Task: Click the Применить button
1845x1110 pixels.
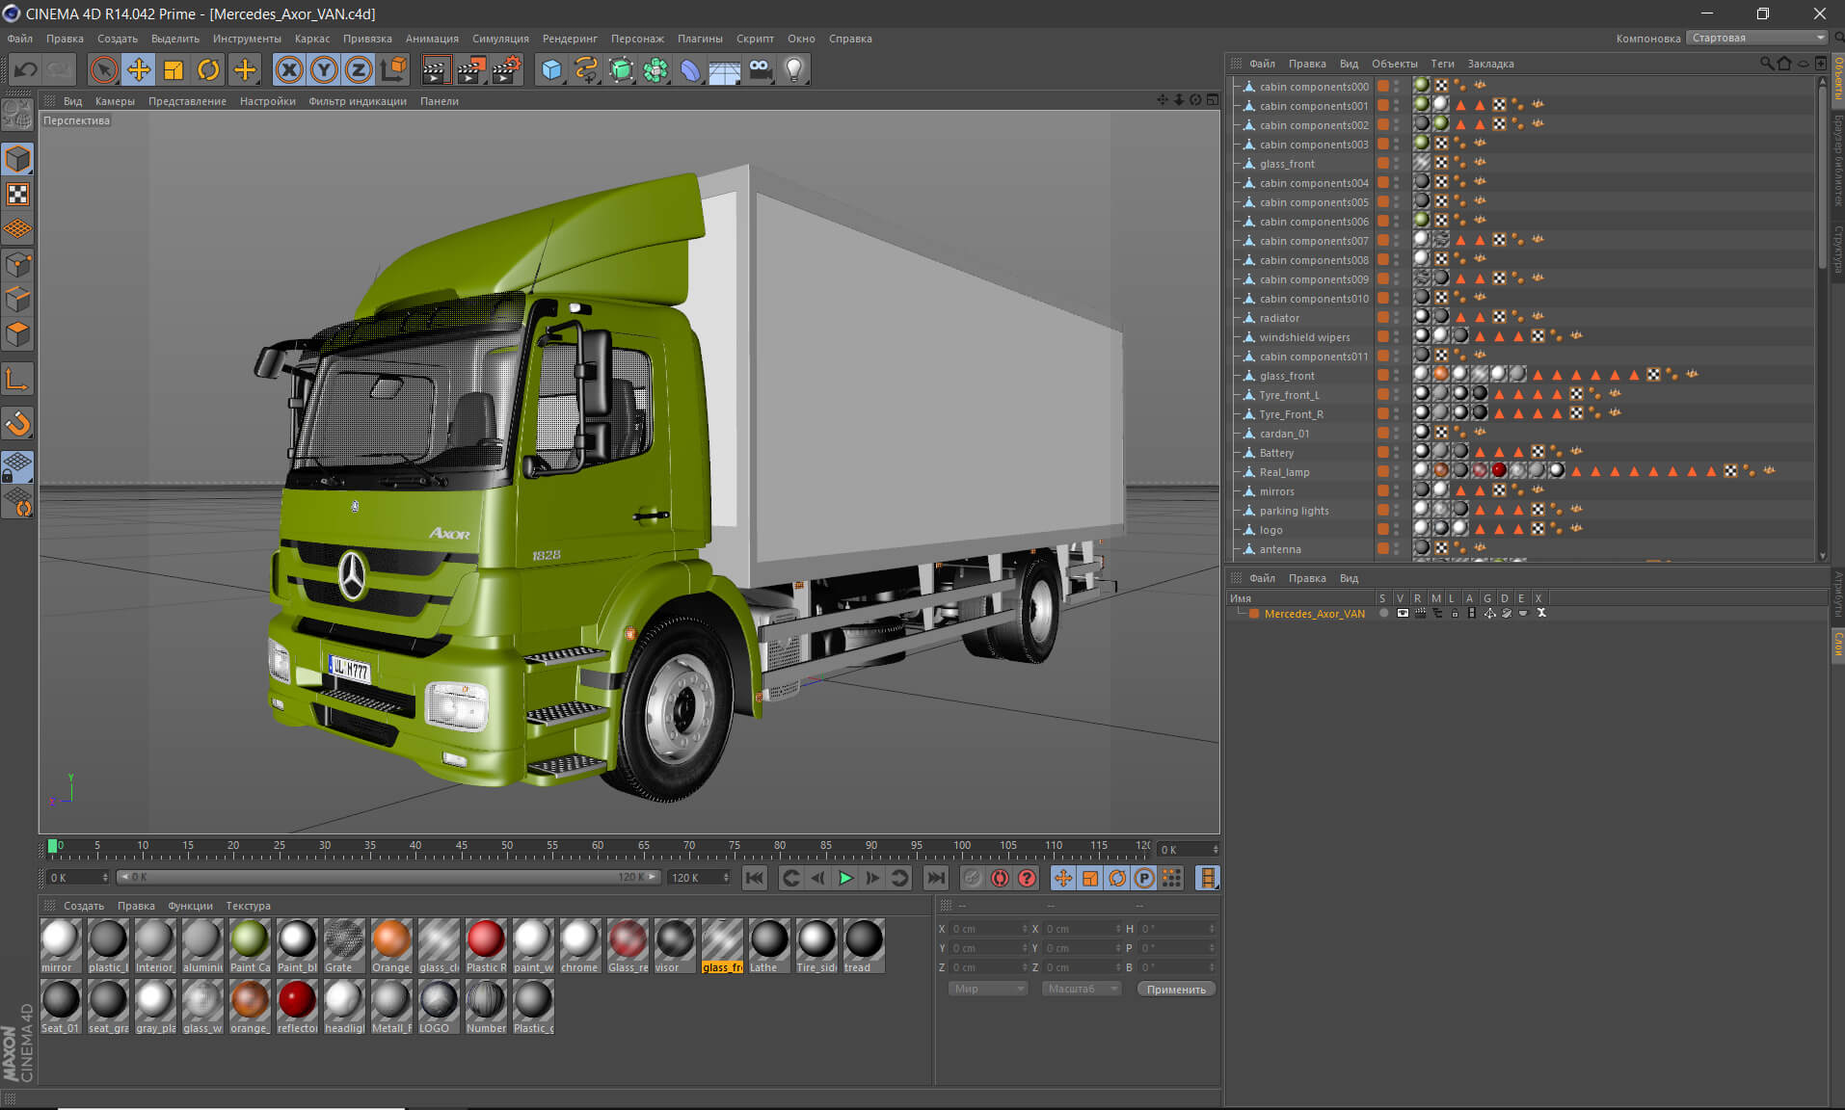Action: coord(1176,989)
